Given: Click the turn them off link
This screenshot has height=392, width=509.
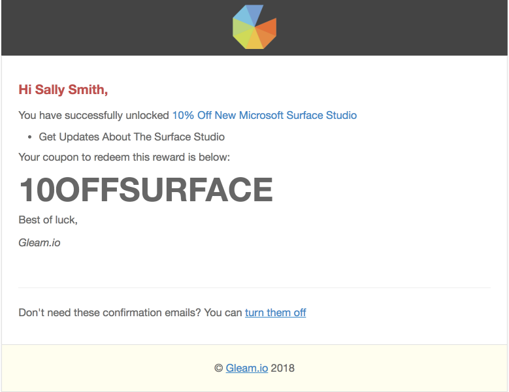Looking at the screenshot, I should click(x=275, y=312).
